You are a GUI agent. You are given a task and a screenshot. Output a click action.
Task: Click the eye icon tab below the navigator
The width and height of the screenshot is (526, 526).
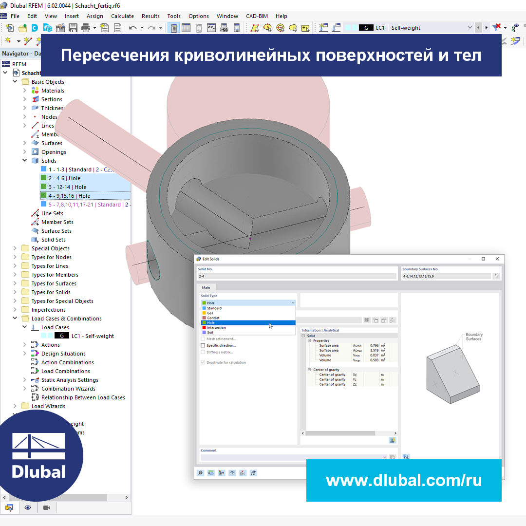coord(28,507)
